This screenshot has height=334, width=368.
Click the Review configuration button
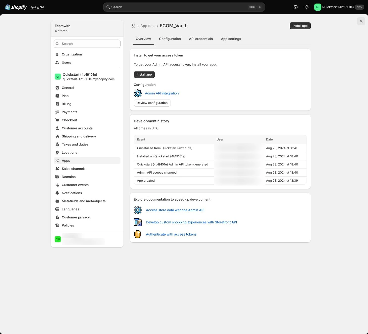[x=152, y=103]
